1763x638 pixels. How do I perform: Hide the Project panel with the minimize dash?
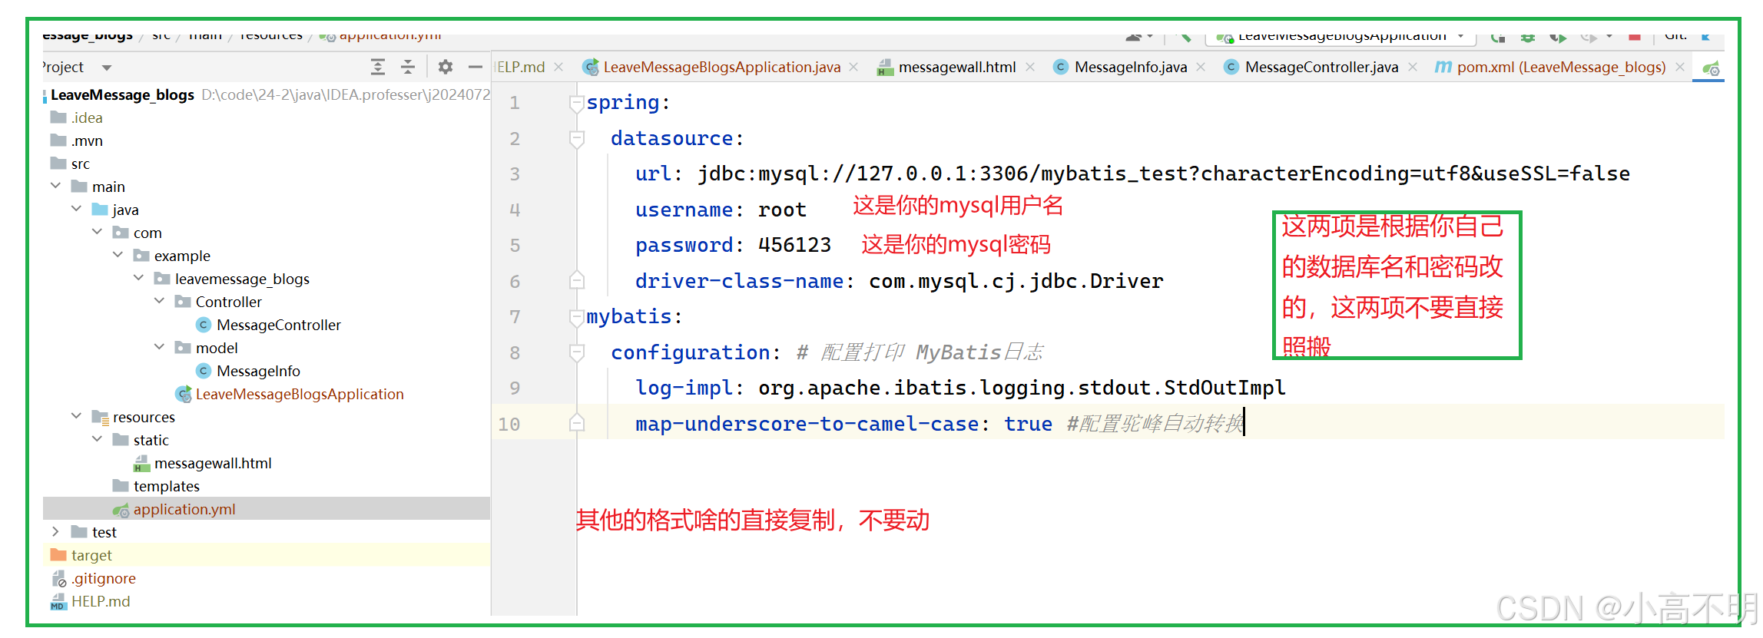(x=476, y=67)
